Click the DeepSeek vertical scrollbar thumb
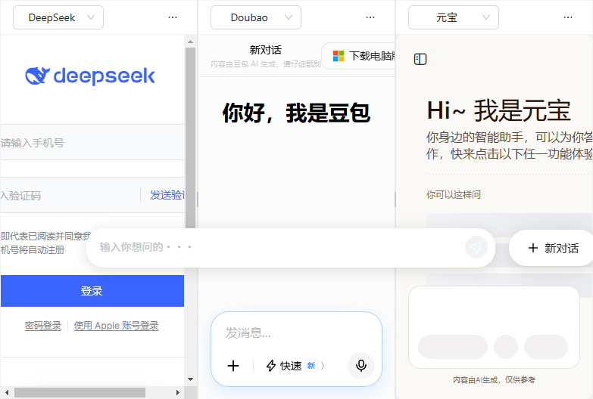The width and height of the screenshot is (593, 399). pyautogui.click(x=190, y=138)
